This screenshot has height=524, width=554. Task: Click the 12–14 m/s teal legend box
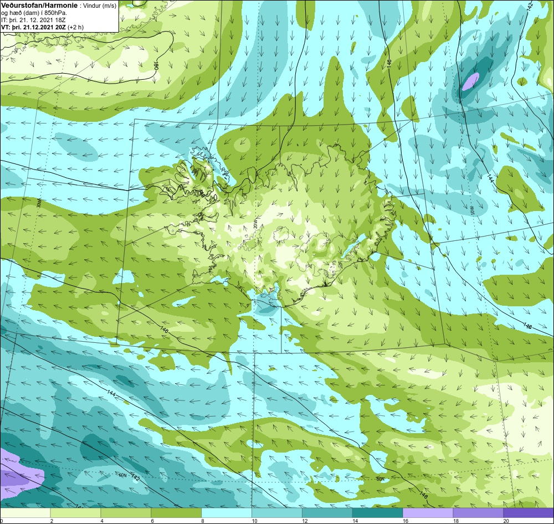pyautogui.click(x=327, y=513)
